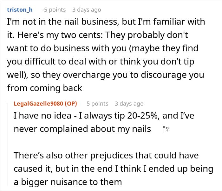Screen dimensions: 222x191
Task: Click the '(OP)' tag next to LegalGazelle9080
Action: pos(71,104)
